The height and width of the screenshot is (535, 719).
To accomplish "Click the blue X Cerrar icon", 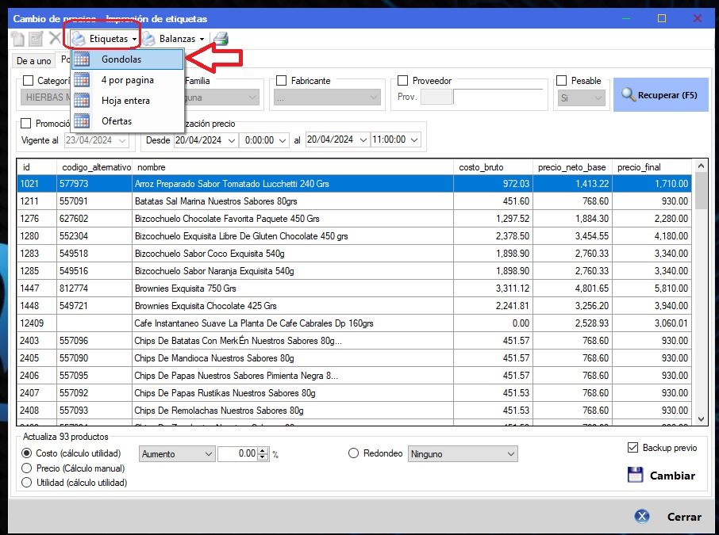I will (642, 517).
